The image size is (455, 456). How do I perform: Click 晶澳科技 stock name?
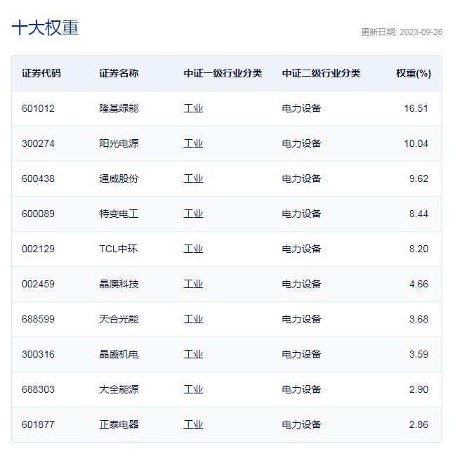click(119, 284)
